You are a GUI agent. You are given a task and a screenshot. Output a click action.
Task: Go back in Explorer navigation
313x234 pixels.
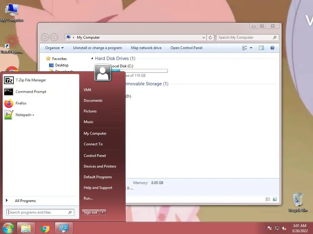(45, 37)
